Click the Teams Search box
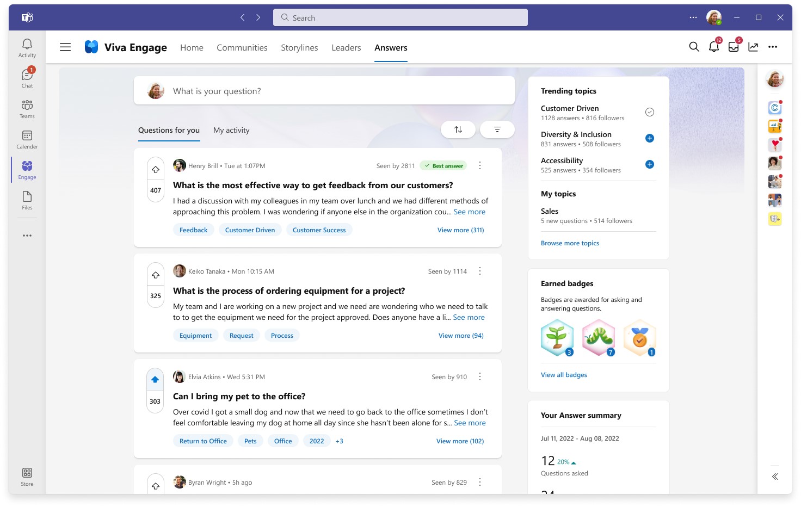The height and width of the screenshot is (507, 801). [401, 17]
